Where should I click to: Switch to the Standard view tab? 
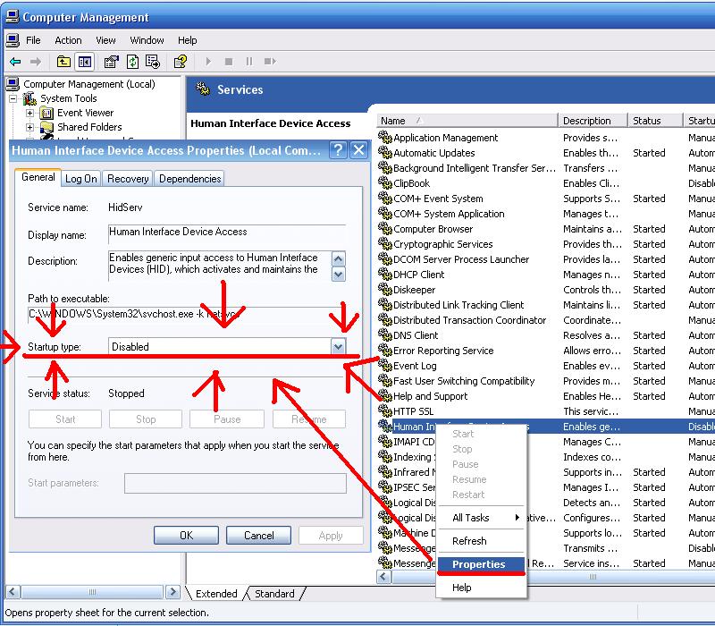pyautogui.click(x=274, y=594)
